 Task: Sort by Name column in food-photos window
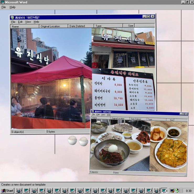pyautogui.click(x=101, y=118)
